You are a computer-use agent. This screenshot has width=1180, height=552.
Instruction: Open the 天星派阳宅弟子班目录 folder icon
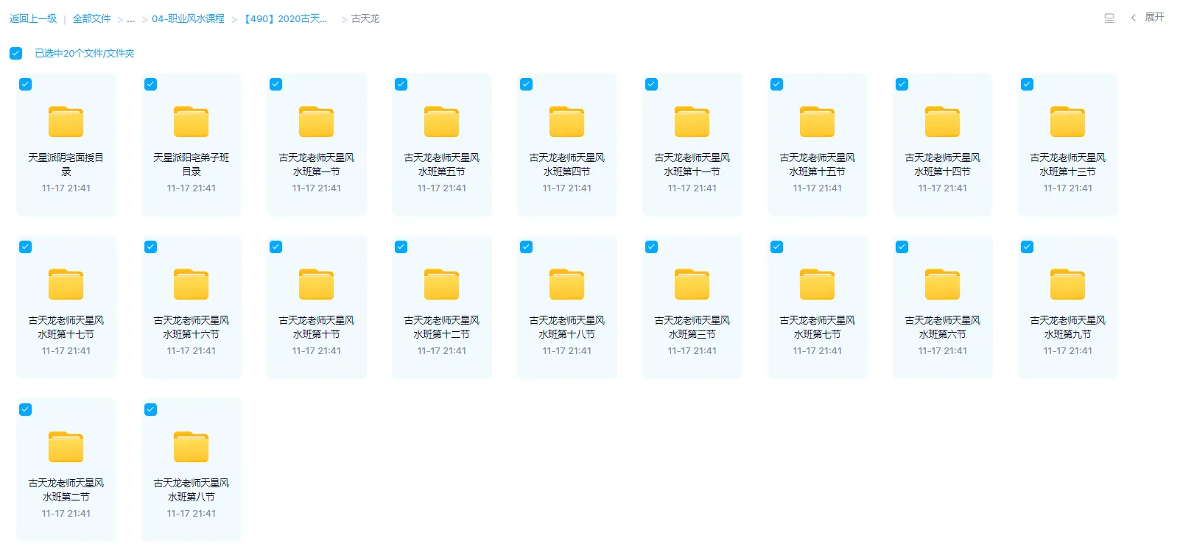tap(191, 121)
